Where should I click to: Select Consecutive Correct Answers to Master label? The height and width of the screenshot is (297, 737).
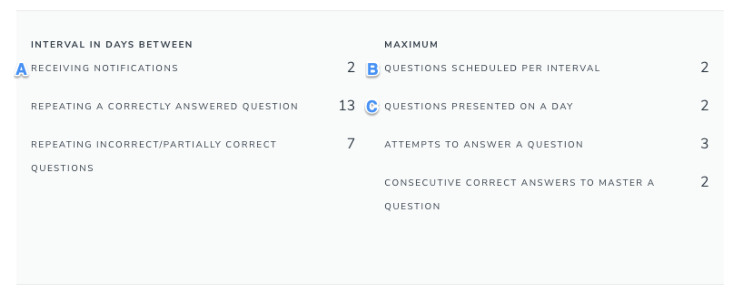(519, 194)
